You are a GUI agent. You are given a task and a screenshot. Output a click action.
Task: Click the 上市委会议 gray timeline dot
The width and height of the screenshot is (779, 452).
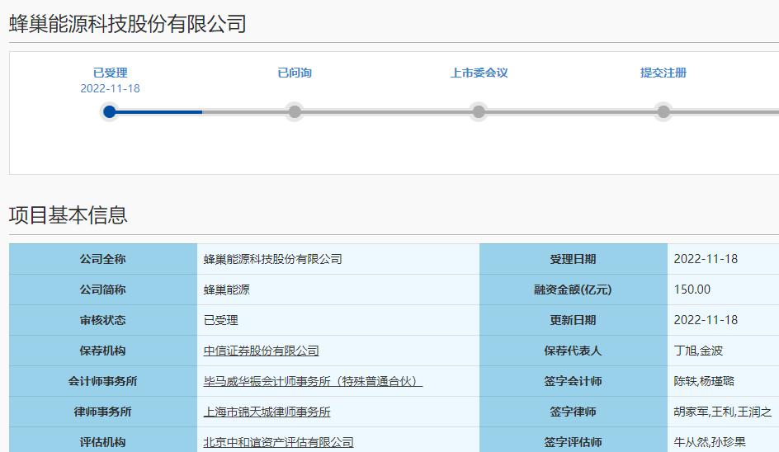479,111
